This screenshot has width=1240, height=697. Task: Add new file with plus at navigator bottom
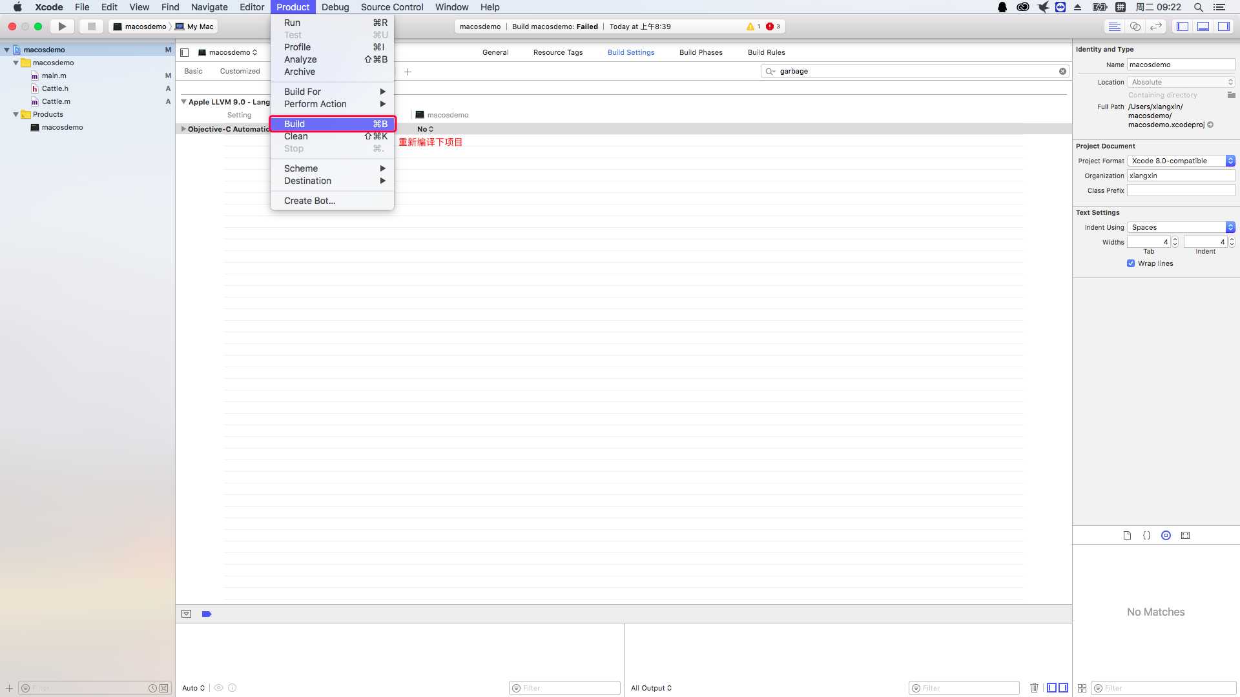click(9, 688)
